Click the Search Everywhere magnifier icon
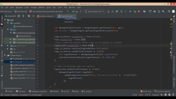176x99 pixels. pyautogui.click(x=169, y=12)
